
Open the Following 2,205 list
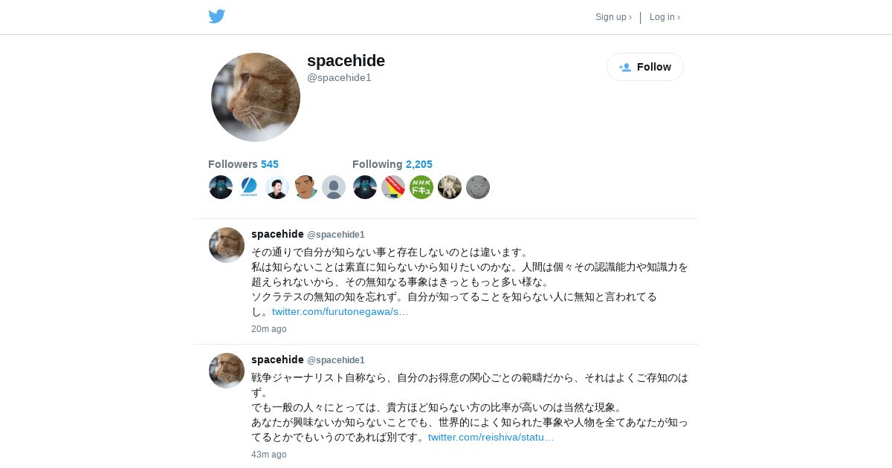tap(392, 164)
